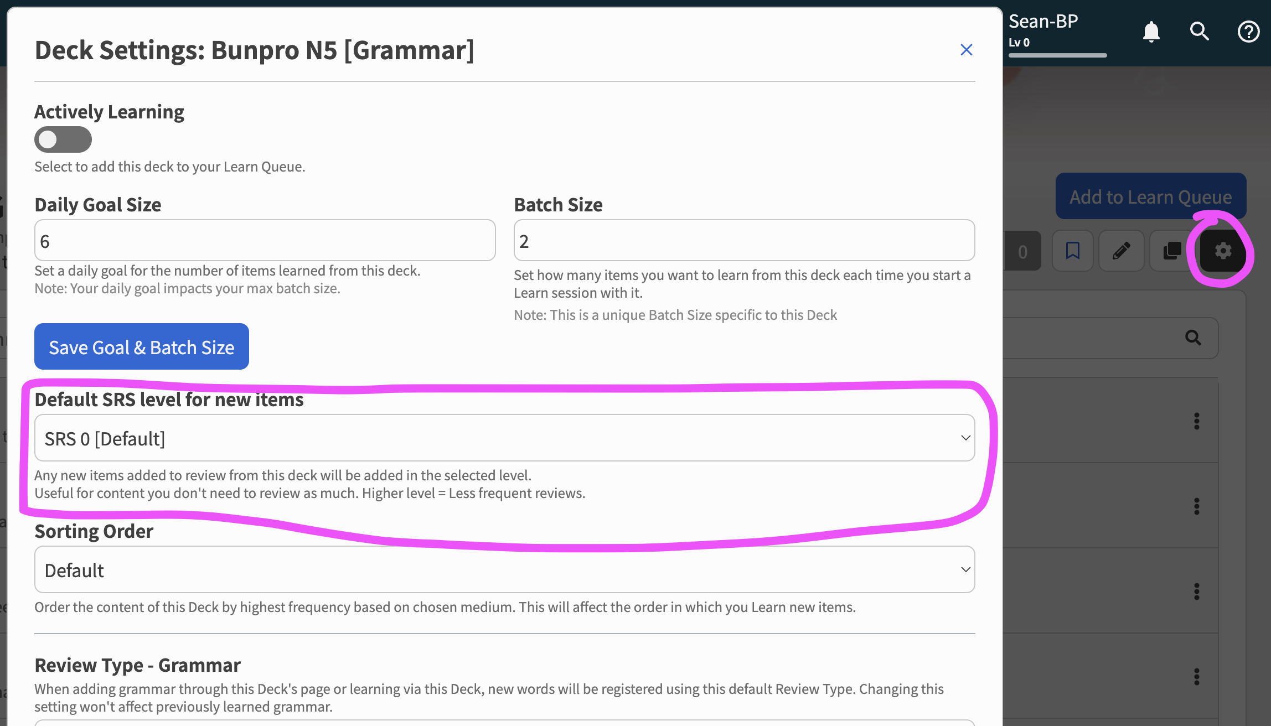Click the deck search field magnifier icon
The height and width of the screenshot is (726, 1271).
point(1193,338)
